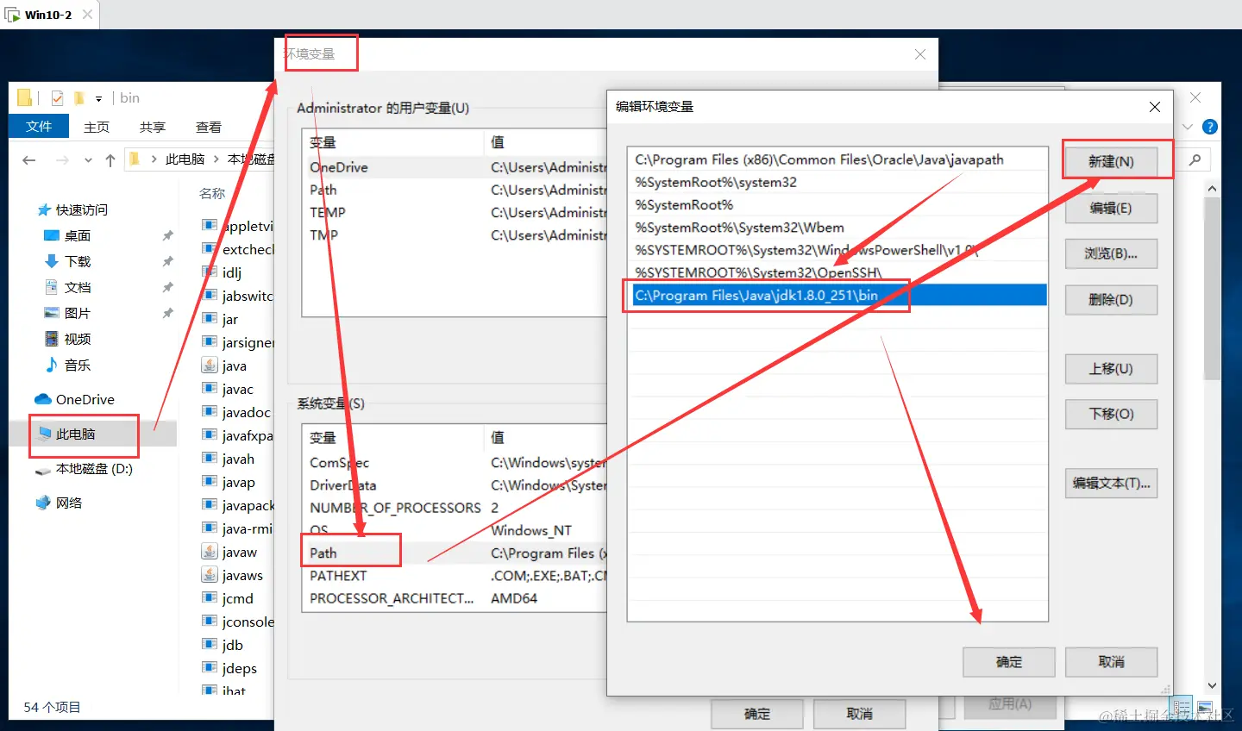Select system variable Path row

(x=455, y=553)
